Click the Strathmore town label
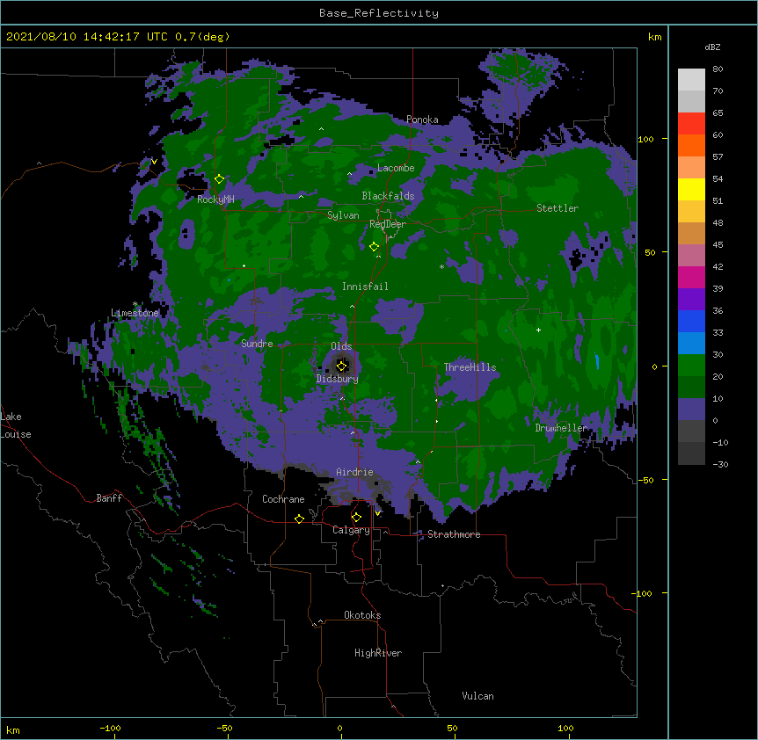The height and width of the screenshot is (740, 758). coord(454,534)
